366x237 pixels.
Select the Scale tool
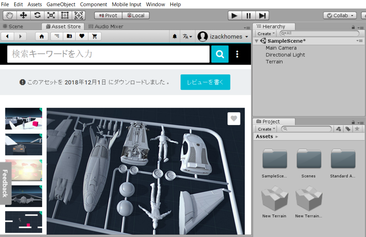pyautogui.click(x=51, y=16)
